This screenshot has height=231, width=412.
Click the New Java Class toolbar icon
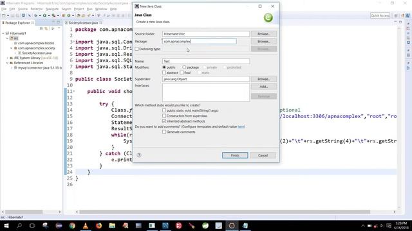click(x=69, y=15)
